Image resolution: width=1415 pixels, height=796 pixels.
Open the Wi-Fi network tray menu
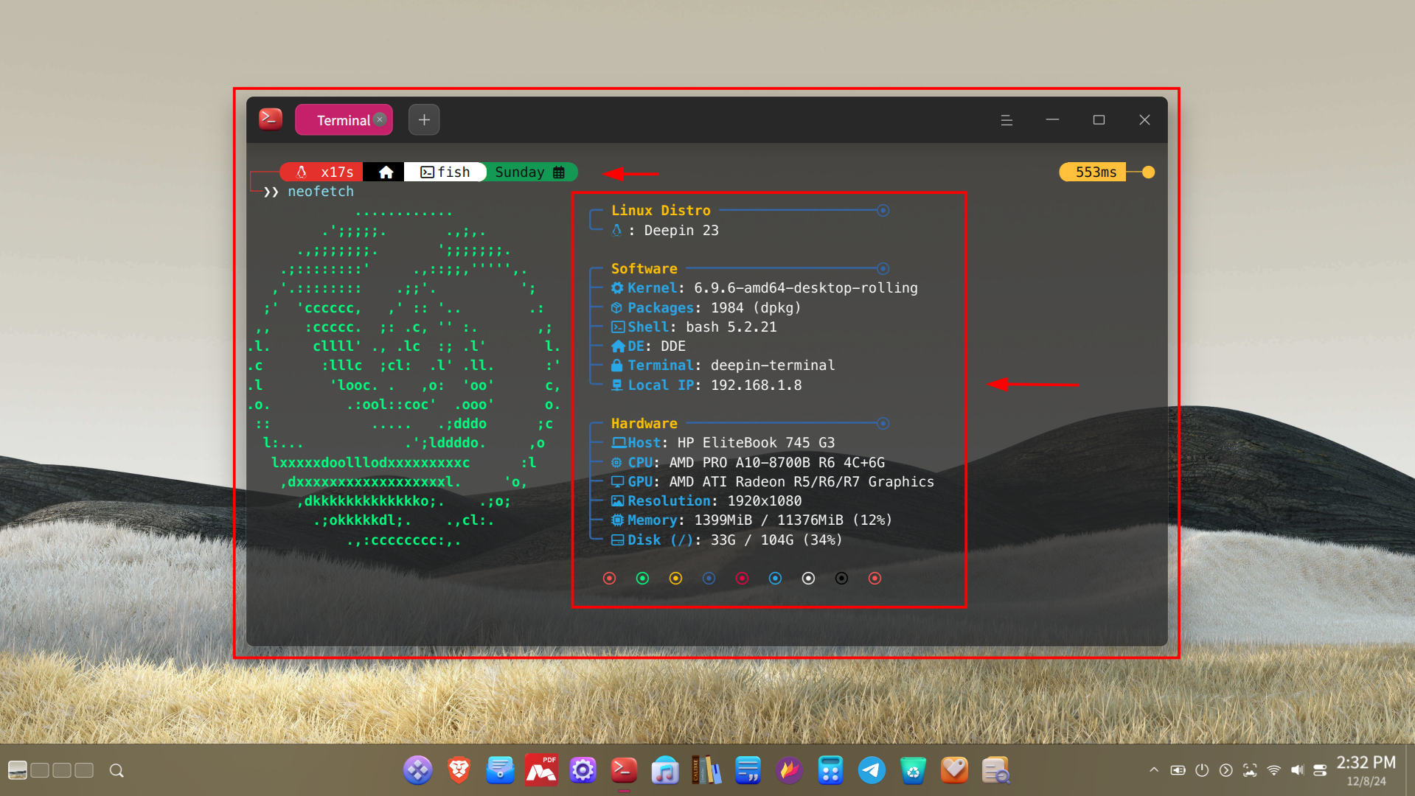coord(1273,770)
